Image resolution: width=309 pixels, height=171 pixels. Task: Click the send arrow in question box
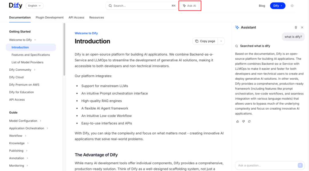click(300, 166)
